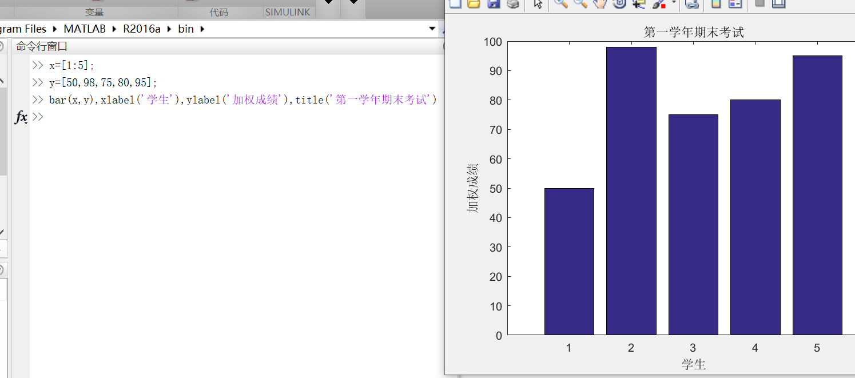Expand the arrow after 'R2016a' in path

(x=168, y=29)
